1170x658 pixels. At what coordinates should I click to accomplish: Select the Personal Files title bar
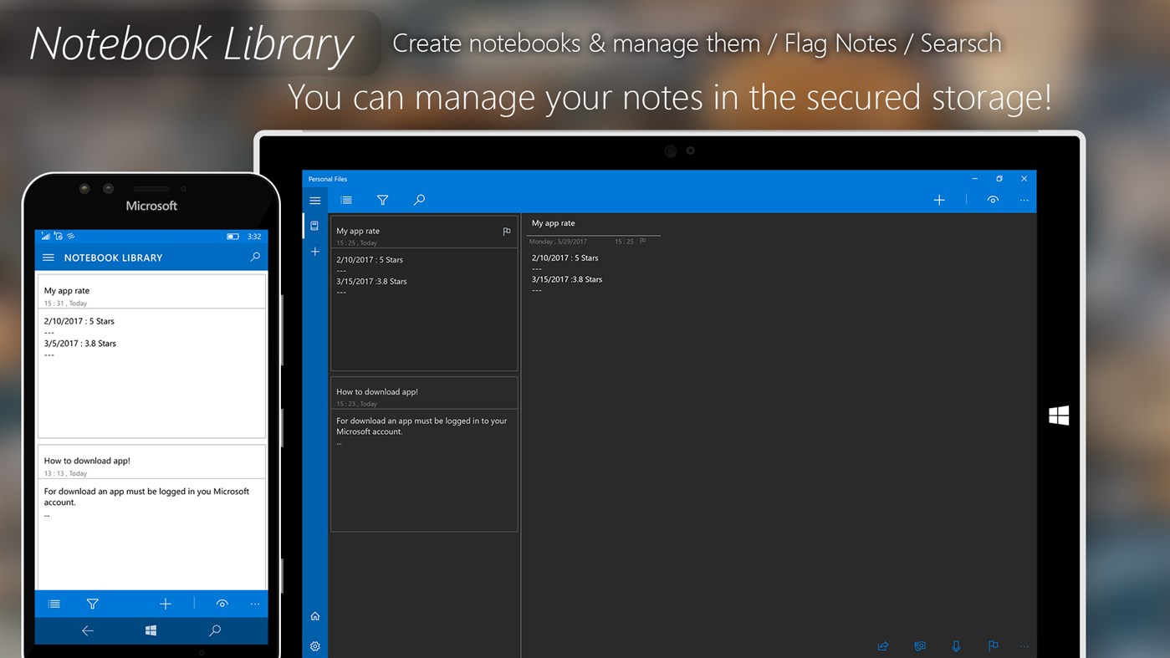point(327,178)
